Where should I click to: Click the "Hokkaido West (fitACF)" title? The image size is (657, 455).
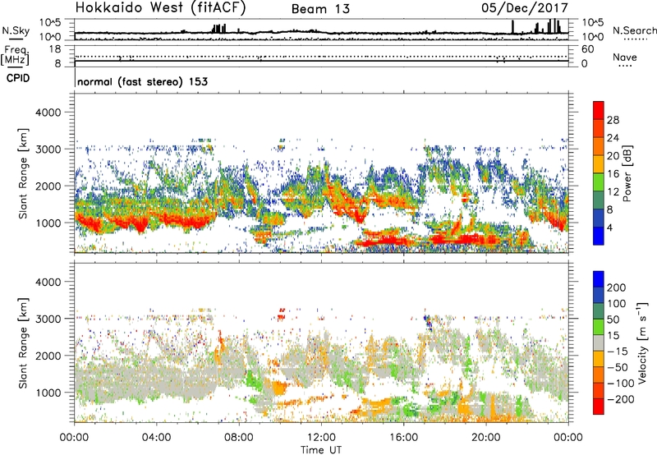tap(160, 7)
